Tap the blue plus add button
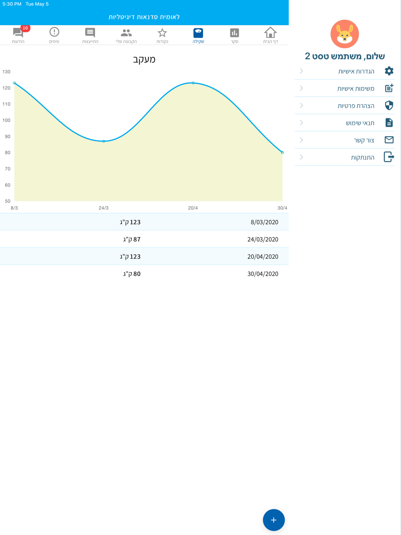 pos(273,520)
